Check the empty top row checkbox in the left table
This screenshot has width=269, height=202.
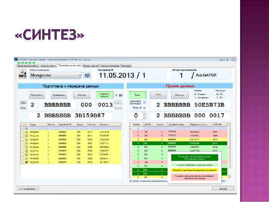point(26,128)
